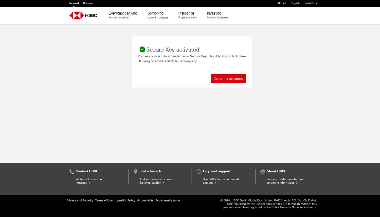Click the 2018 HSBC copyright notice
The height and width of the screenshot is (217, 380).
point(268,204)
